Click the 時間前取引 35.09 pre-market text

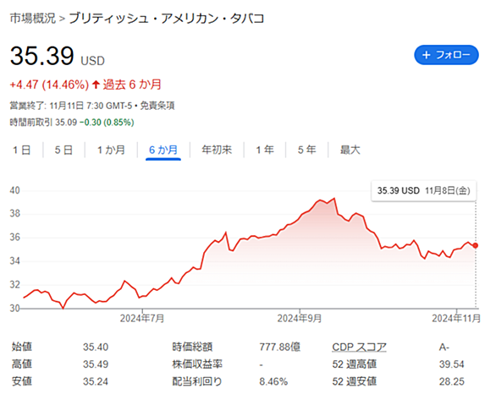tap(43, 123)
